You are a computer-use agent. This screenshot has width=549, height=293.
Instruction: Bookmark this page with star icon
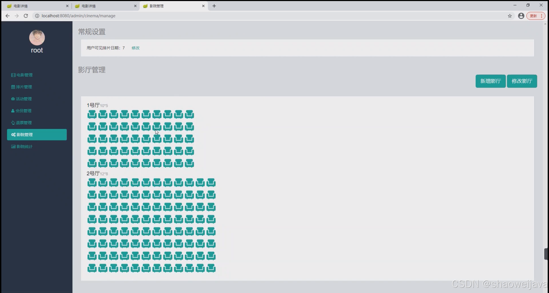tap(510, 16)
